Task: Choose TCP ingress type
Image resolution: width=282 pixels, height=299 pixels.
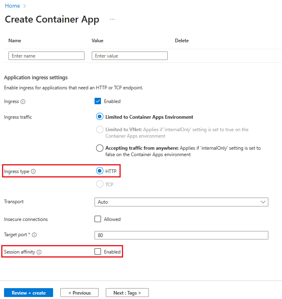Action: coord(100,184)
